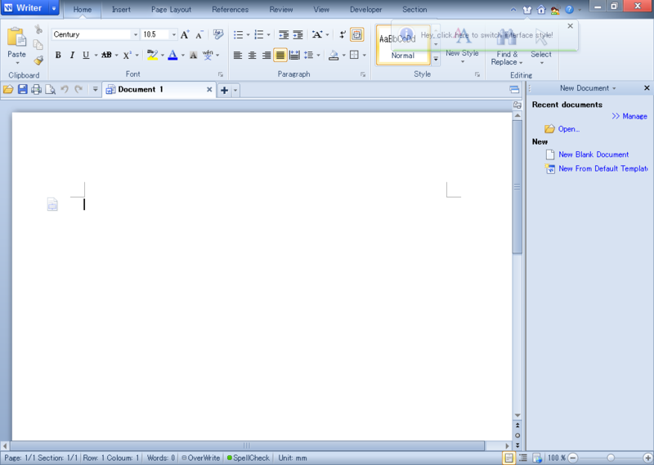Viewport: 654px width, 465px height.
Task: Open the font name dropdown
Action: coord(136,34)
